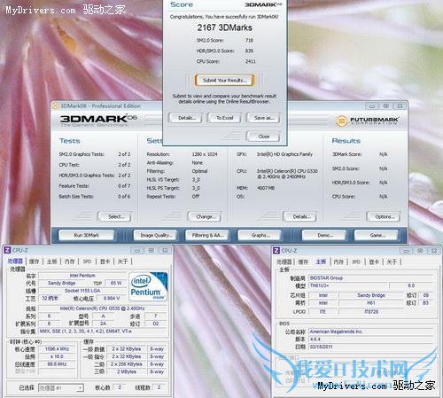Switch to 处理器 tab in right CPU-Z
Image resolution: width=443 pixels, height=398 pixels.
284,261
